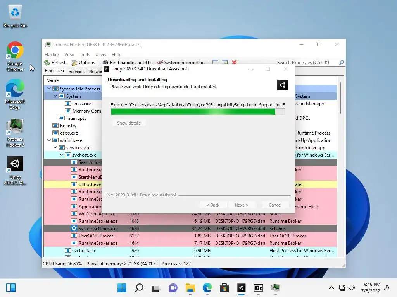Click the Unity logo in the installer header

pyautogui.click(x=283, y=85)
